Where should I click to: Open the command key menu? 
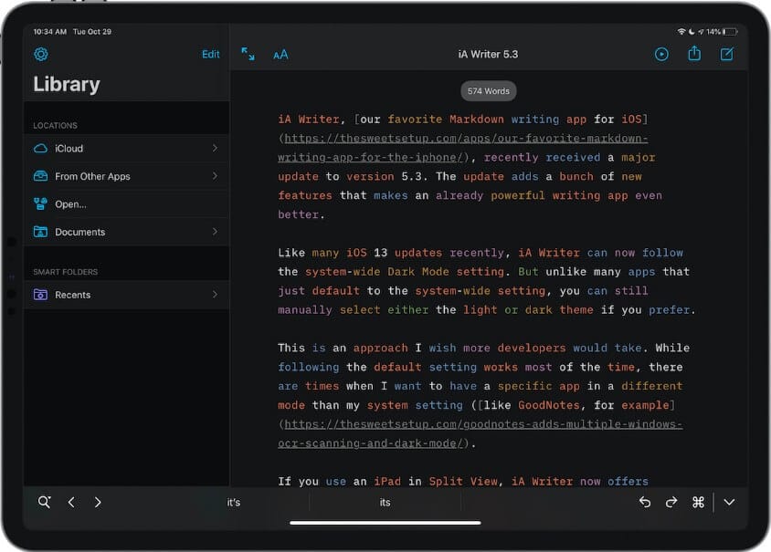698,502
